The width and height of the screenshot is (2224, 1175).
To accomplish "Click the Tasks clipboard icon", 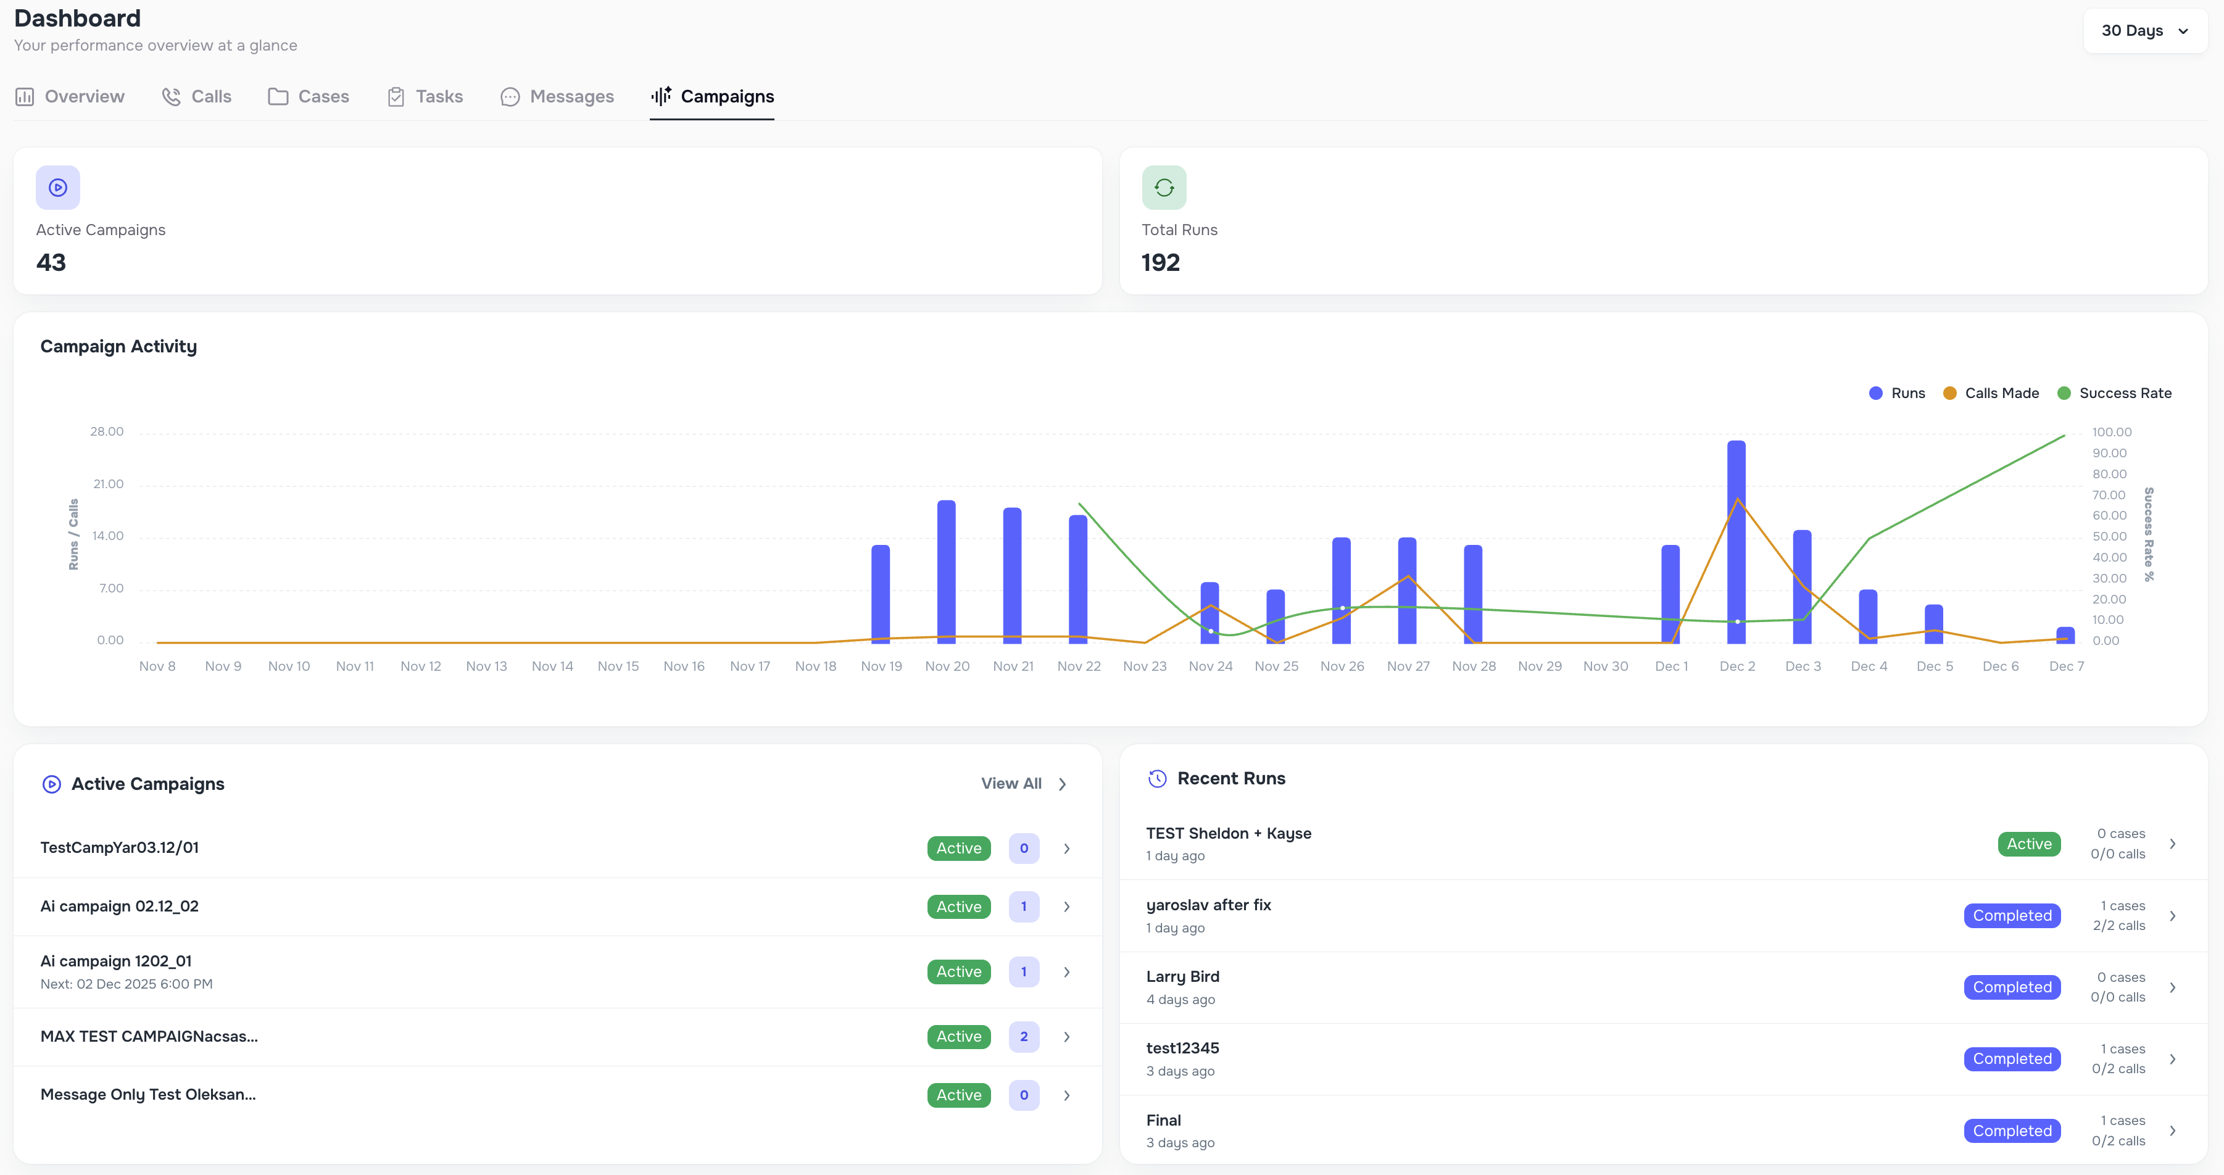I will 396,97.
